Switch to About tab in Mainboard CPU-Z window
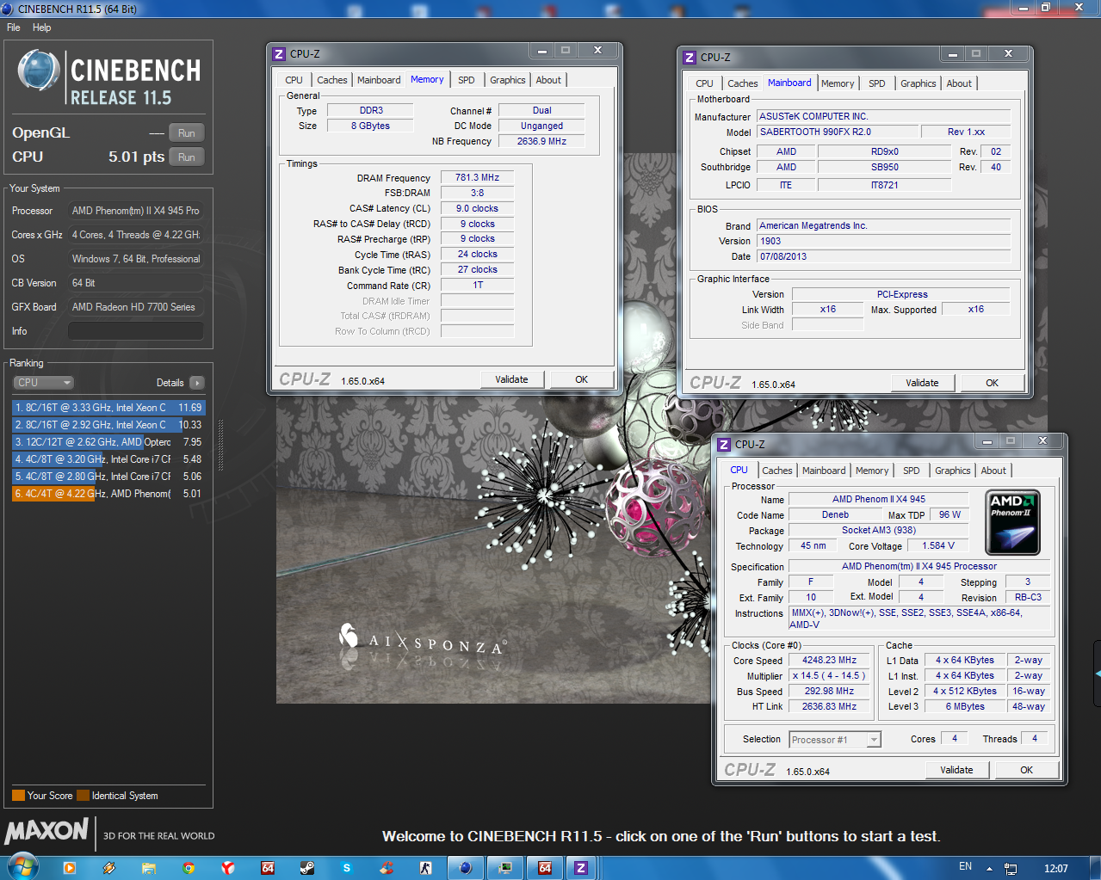This screenshot has height=880, width=1101. pyautogui.click(x=959, y=83)
